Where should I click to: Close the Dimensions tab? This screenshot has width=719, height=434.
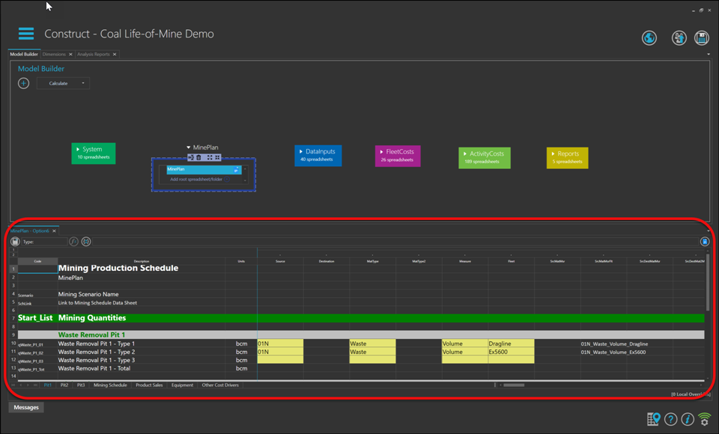[x=70, y=55]
